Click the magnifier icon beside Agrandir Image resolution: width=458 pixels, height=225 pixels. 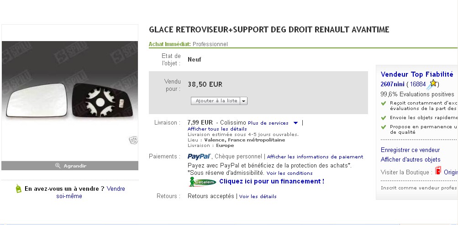[58, 166]
